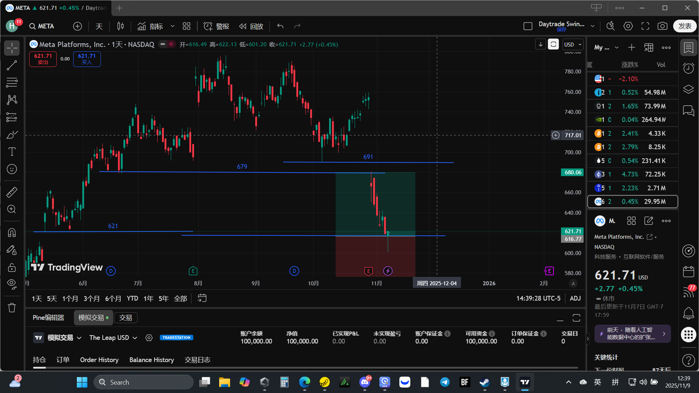Click the magnet mode icon
Image resolution: width=699 pixels, height=393 pixels.
[x=12, y=233]
